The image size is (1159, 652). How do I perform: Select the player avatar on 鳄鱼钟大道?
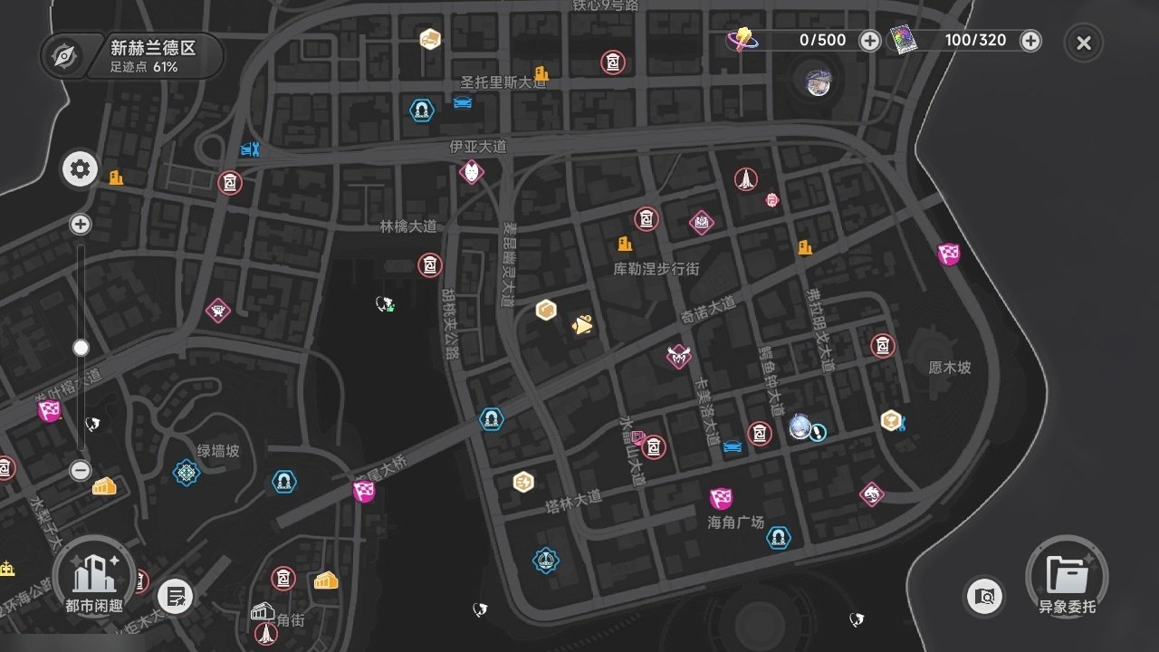pos(800,427)
